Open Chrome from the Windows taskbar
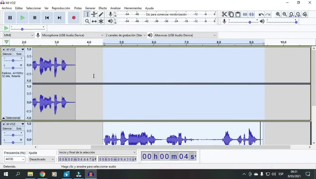The image size is (316, 179). 42,174
